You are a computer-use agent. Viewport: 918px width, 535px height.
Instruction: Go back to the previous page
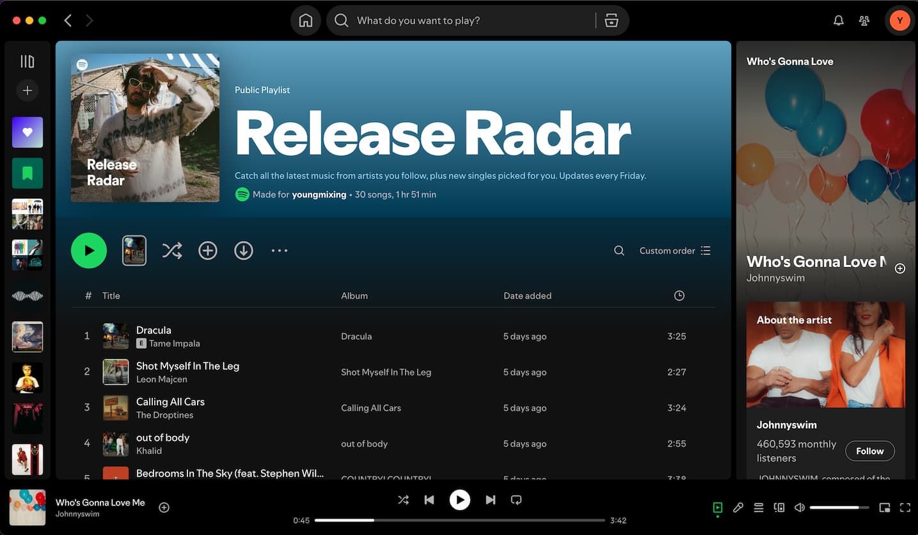[68, 20]
